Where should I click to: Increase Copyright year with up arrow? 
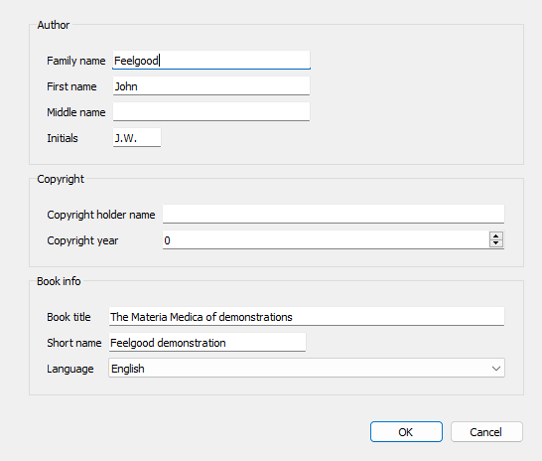pyautogui.click(x=496, y=236)
